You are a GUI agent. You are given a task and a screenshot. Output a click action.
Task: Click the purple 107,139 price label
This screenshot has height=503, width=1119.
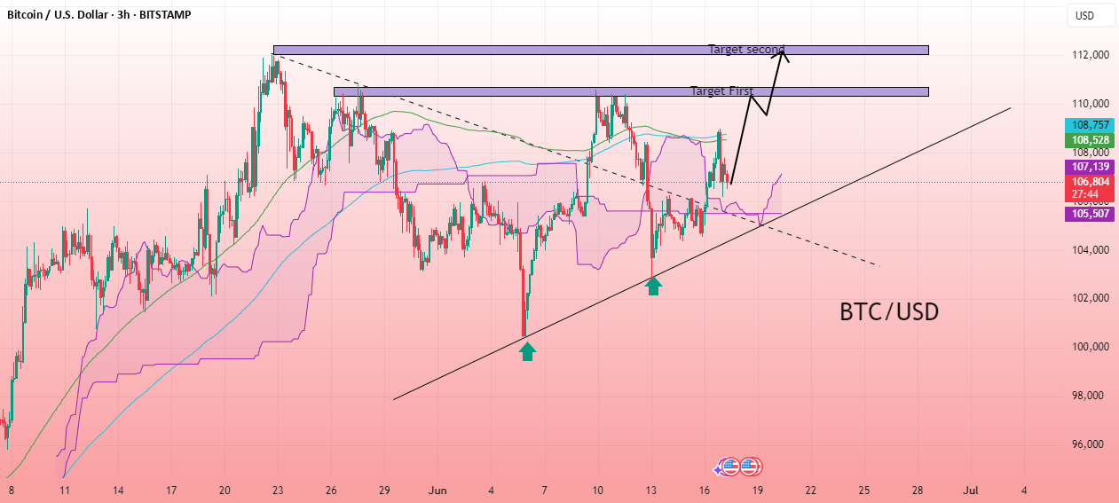(1088, 167)
